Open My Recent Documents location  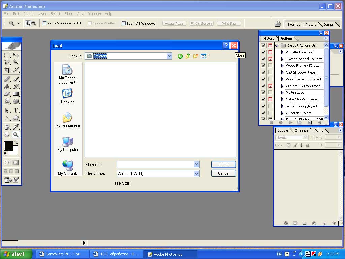pyautogui.click(x=68, y=74)
